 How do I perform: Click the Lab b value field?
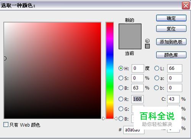point(175,88)
